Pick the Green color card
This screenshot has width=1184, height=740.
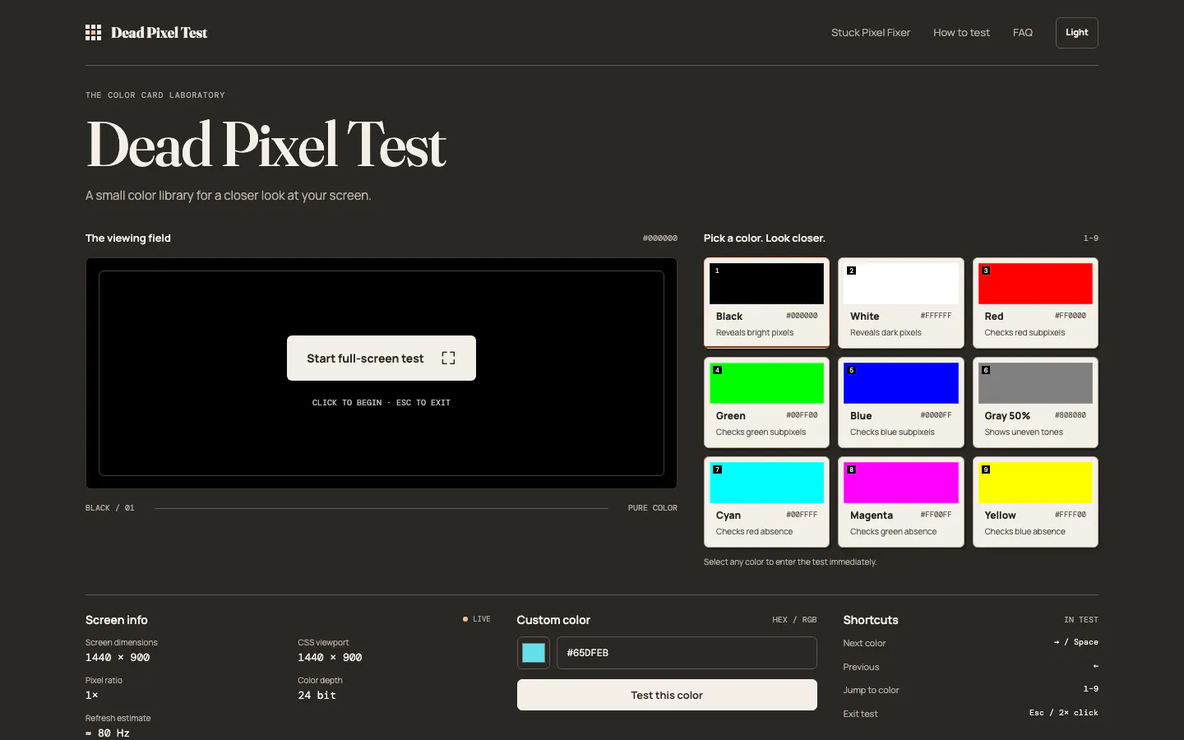[766, 402]
